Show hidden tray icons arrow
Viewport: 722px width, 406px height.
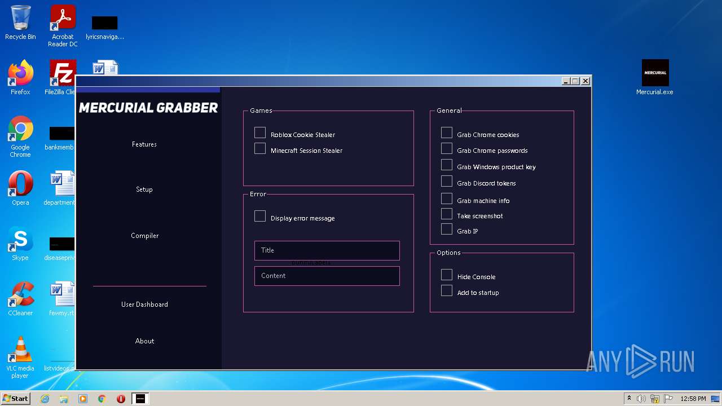click(x=629, y=398)
